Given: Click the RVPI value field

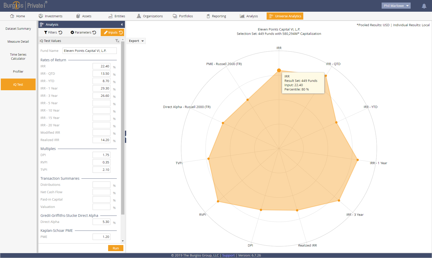Looking at the screenshot, I should point(102,162).
